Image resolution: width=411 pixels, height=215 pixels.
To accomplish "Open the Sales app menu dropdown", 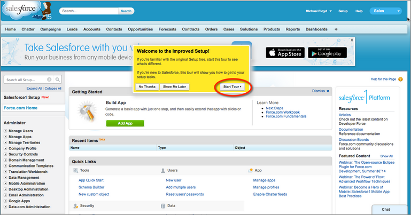I will [x=385, y=11].
